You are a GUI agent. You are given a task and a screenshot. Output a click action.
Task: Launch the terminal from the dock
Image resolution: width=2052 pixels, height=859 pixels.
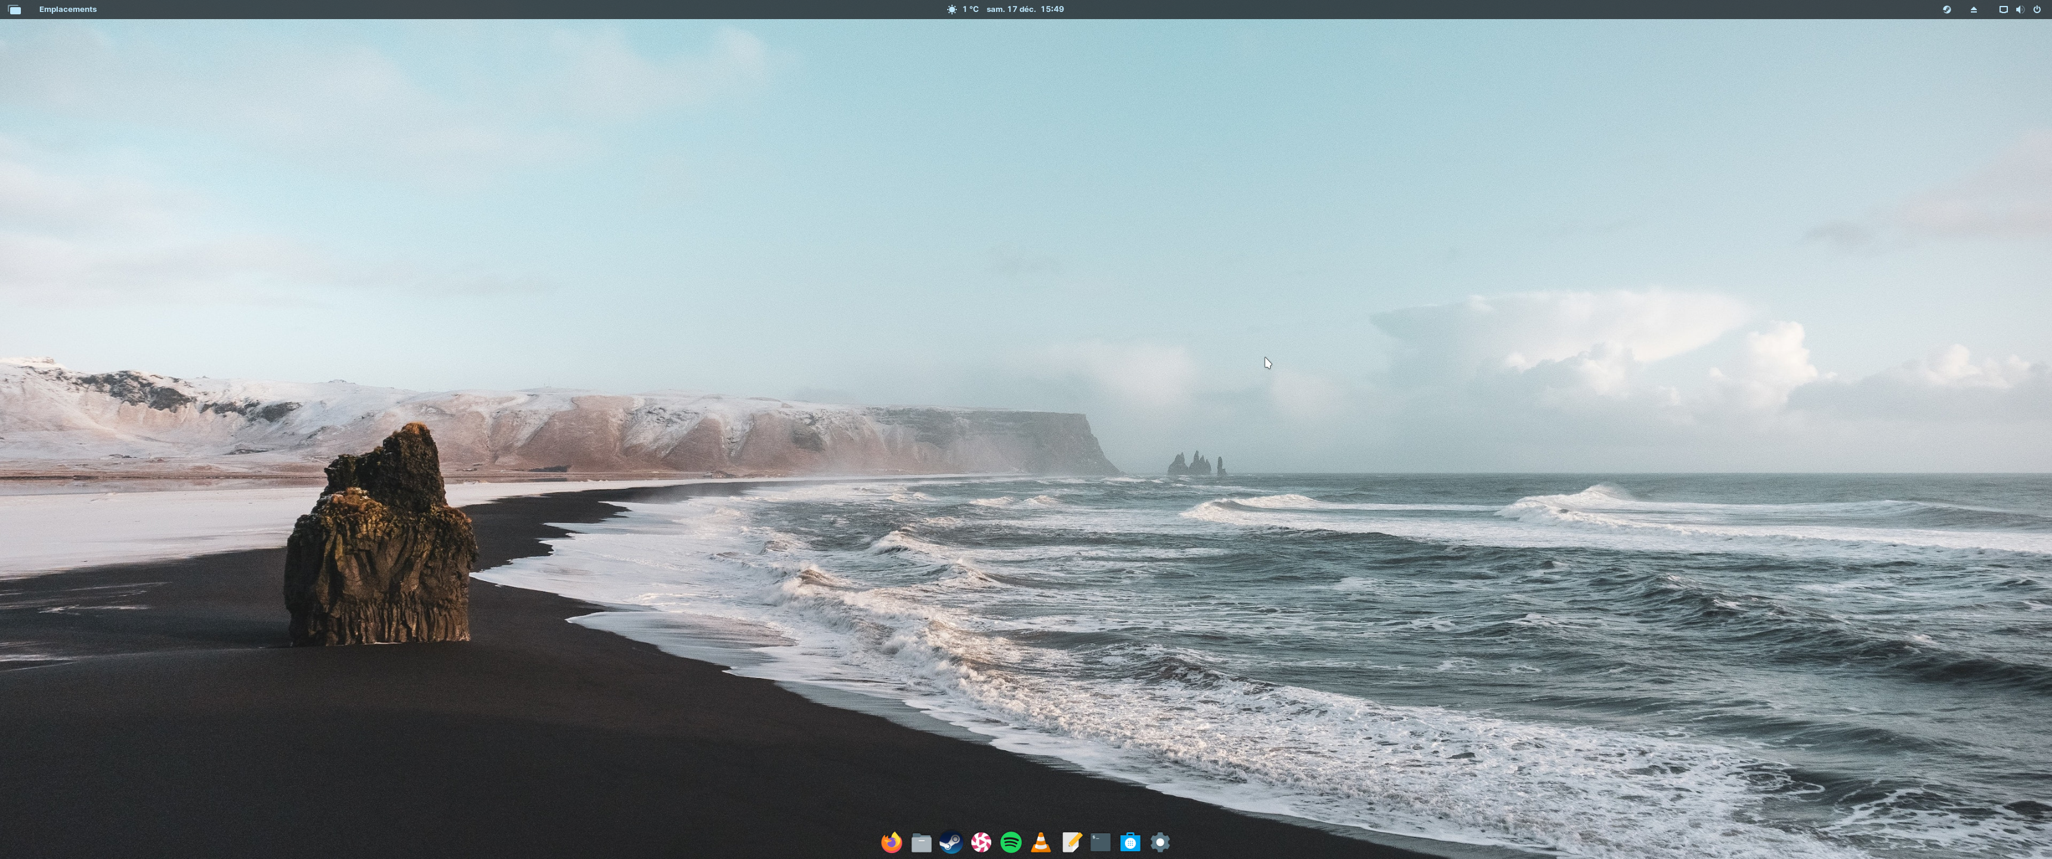point(1100,842)
